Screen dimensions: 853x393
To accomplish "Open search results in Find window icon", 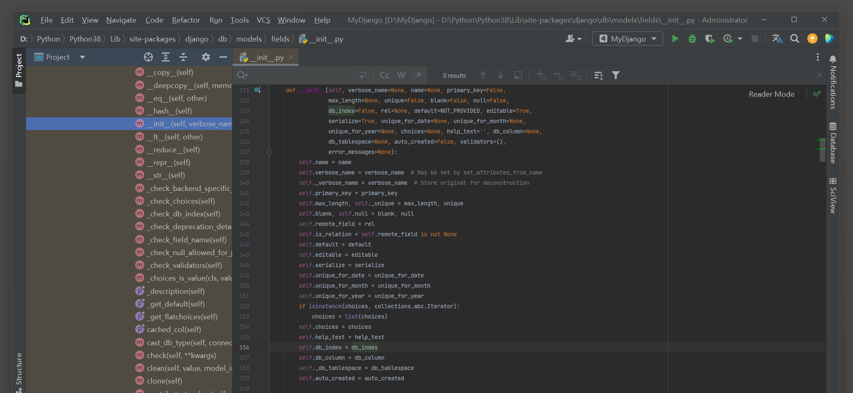I will pos(599,75).
